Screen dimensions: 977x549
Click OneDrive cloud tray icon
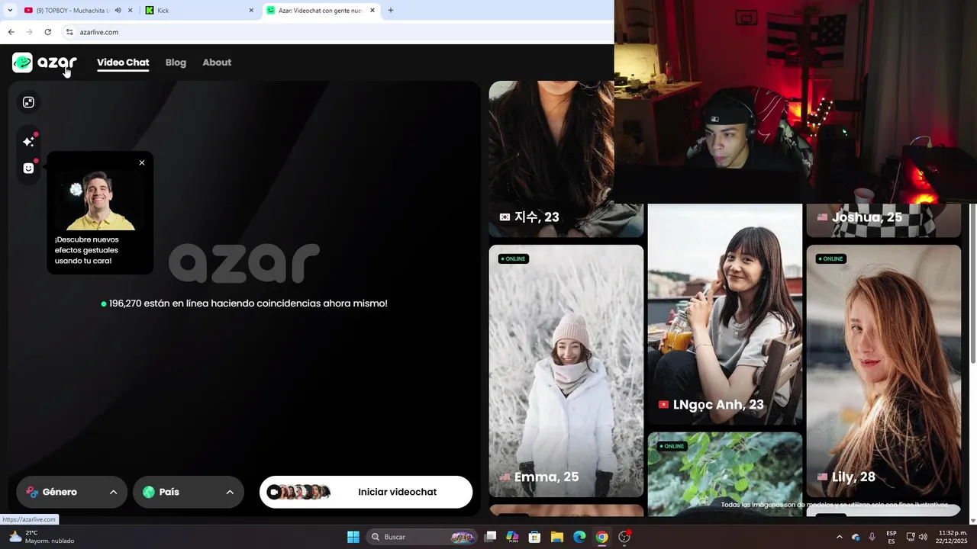[x=856, y=537]
